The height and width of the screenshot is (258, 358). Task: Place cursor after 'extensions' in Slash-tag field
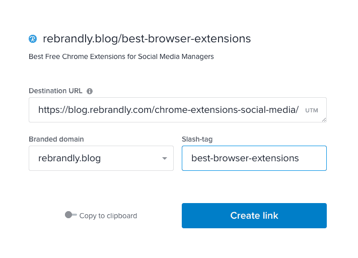300,158
